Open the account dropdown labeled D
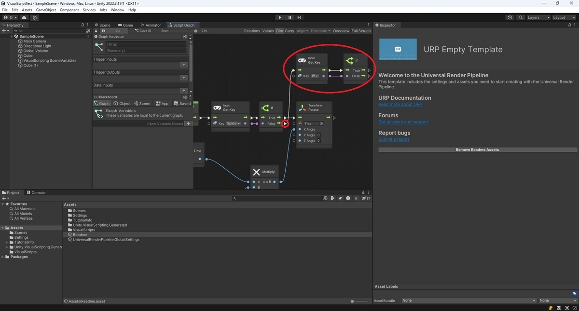Image resolution: width=579 pixels, height=311 pixels. pos(10,17)
